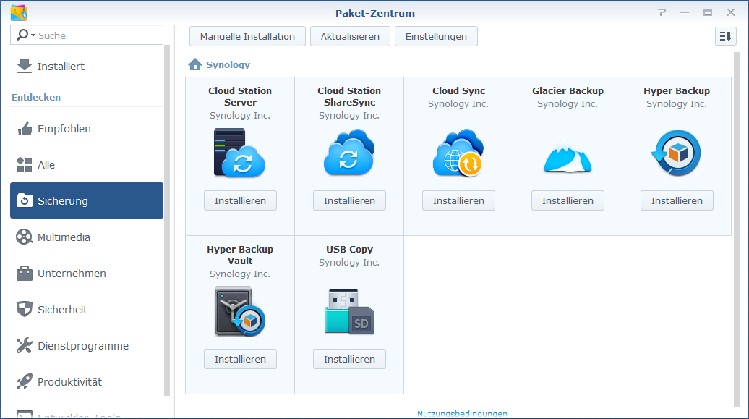Select Dienstprogramme category
Image resolution: width=749 pixels, height=419 pixels.
click(x=87, y=346)
